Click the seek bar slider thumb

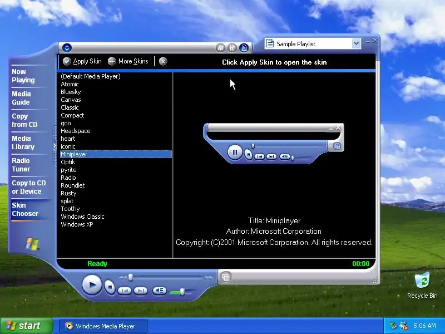pos(131,277)
